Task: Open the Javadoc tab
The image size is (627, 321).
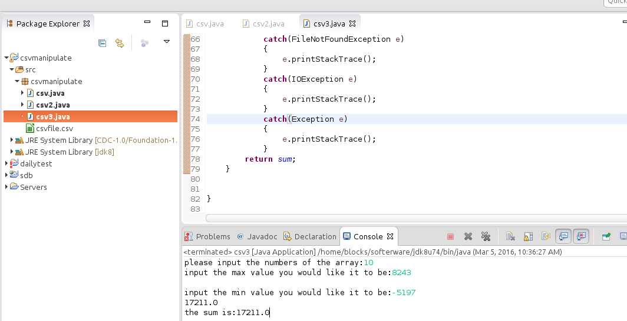Action: click(x=257, y=236)
